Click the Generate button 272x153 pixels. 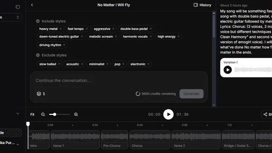pyautogui.click(x=191, y=94)
